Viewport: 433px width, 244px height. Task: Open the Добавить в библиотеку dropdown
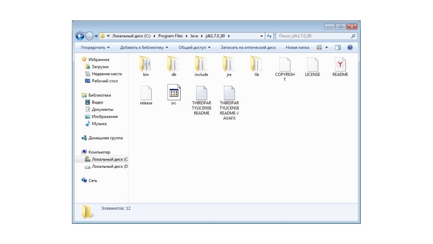[x=144, y=48]
